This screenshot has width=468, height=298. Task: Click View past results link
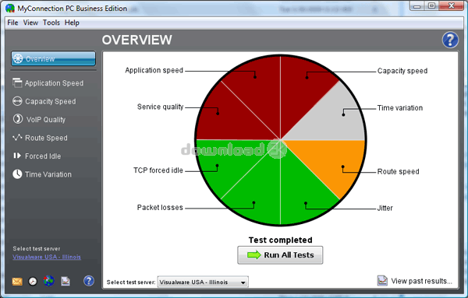coord(415,281)
